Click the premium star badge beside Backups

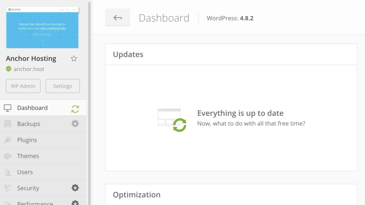75,123
